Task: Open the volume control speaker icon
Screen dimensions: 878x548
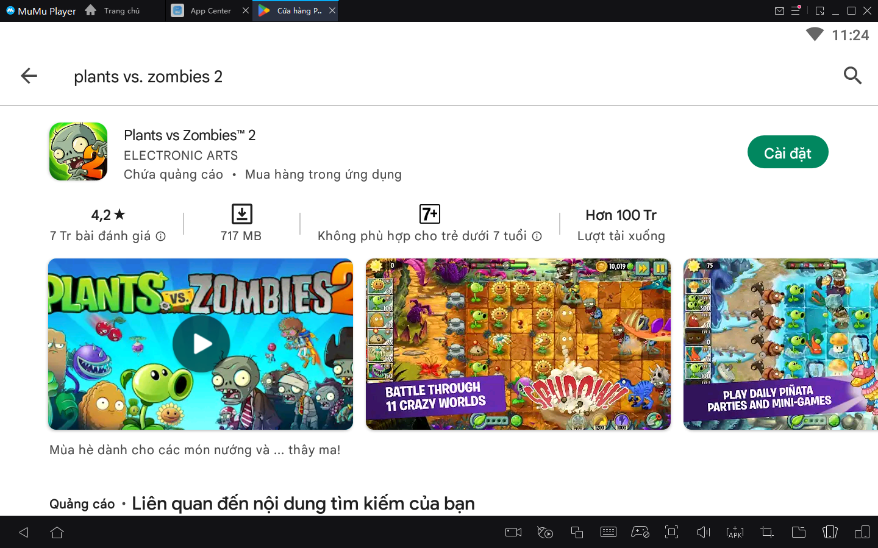Action: pos(703,532)
